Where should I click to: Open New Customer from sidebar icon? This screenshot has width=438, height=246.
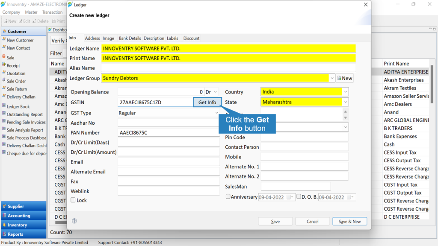click(x=4, y=40)
